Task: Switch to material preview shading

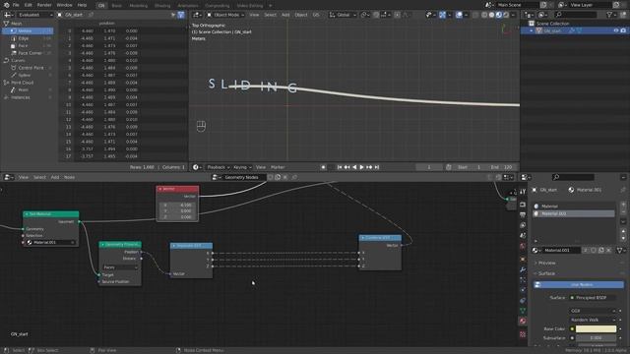Action: [x=499, y=15]
